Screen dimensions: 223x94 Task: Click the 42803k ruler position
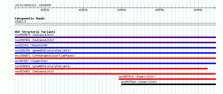point(83,10)
